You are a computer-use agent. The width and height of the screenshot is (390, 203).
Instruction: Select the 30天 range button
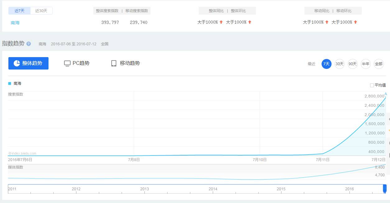click(x=340, y=64)
